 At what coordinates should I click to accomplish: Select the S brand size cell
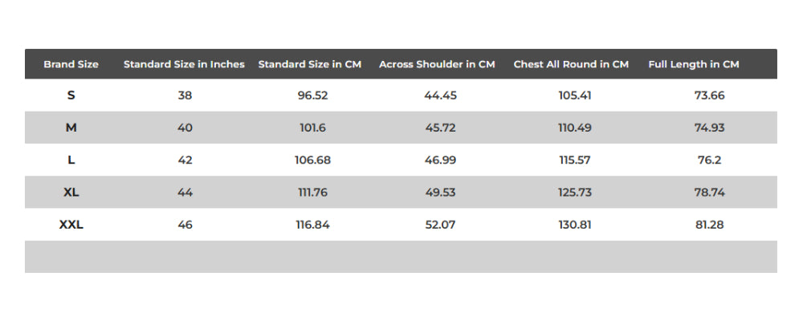click(71, 95)
